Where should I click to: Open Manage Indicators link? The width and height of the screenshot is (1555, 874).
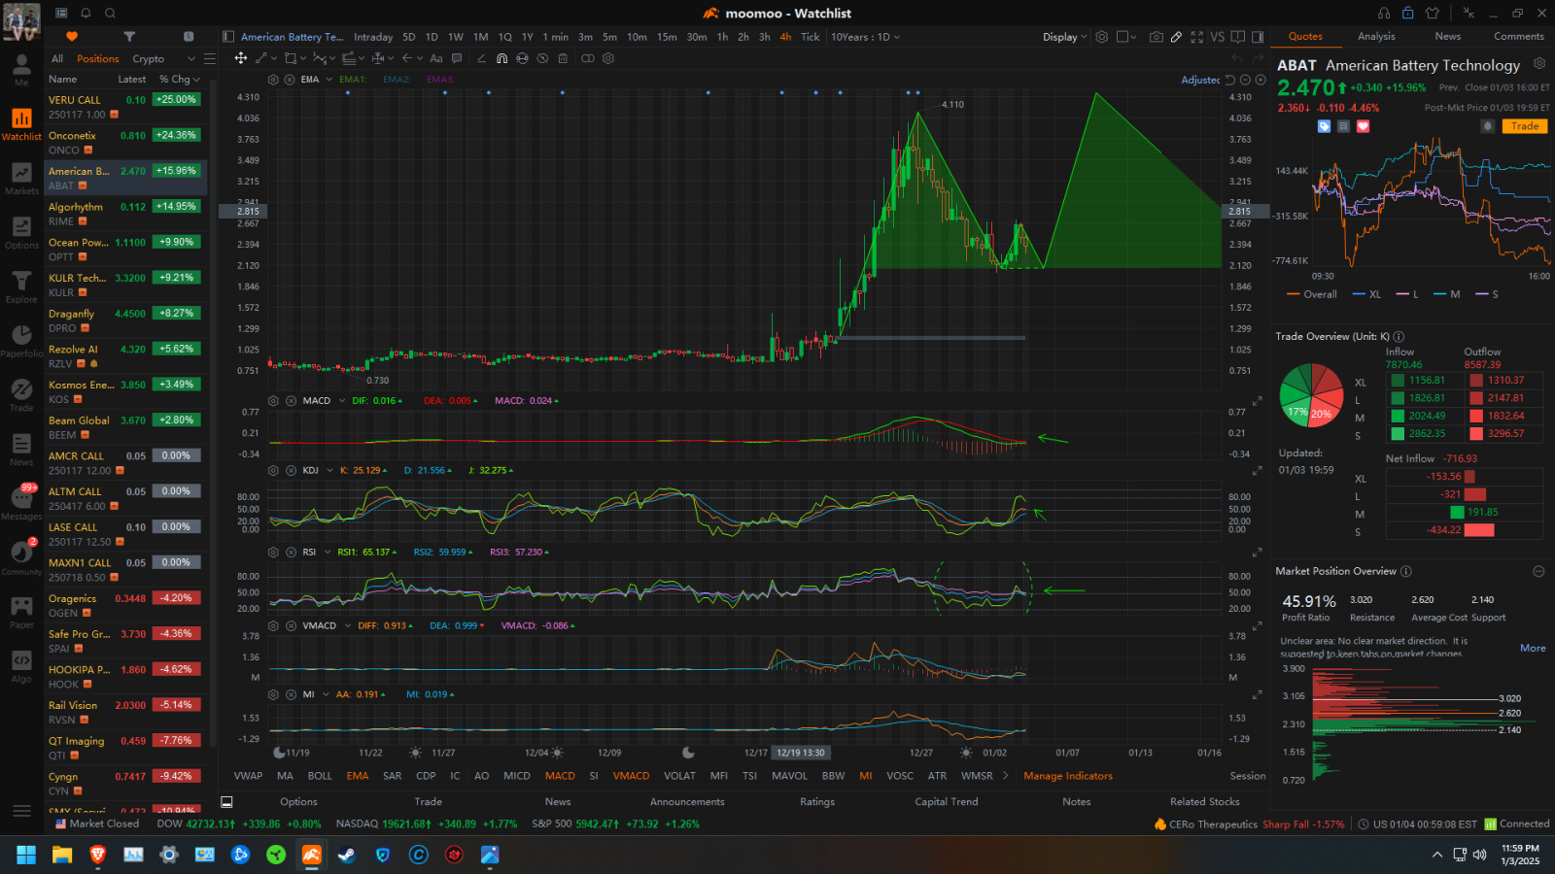(x=1067, y=776)
